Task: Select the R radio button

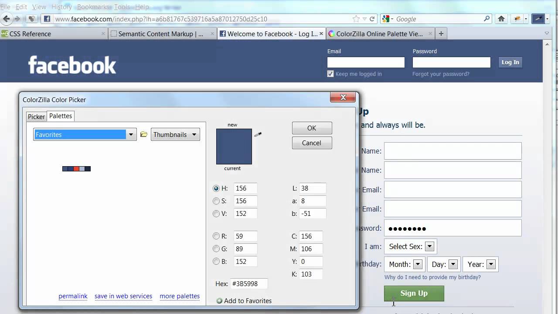Action: (x=216, y=236)
